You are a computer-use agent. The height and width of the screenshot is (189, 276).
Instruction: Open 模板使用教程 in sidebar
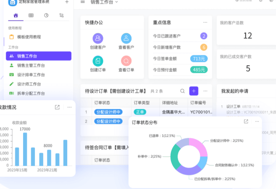click(29, 37)
